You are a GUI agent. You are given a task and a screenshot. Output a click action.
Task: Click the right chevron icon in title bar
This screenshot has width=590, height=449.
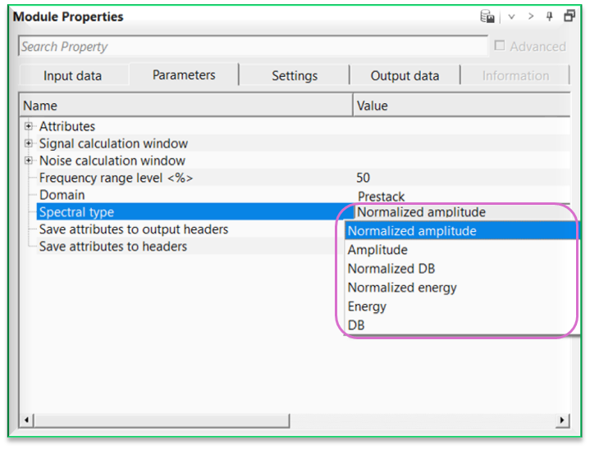pos(530,16)
